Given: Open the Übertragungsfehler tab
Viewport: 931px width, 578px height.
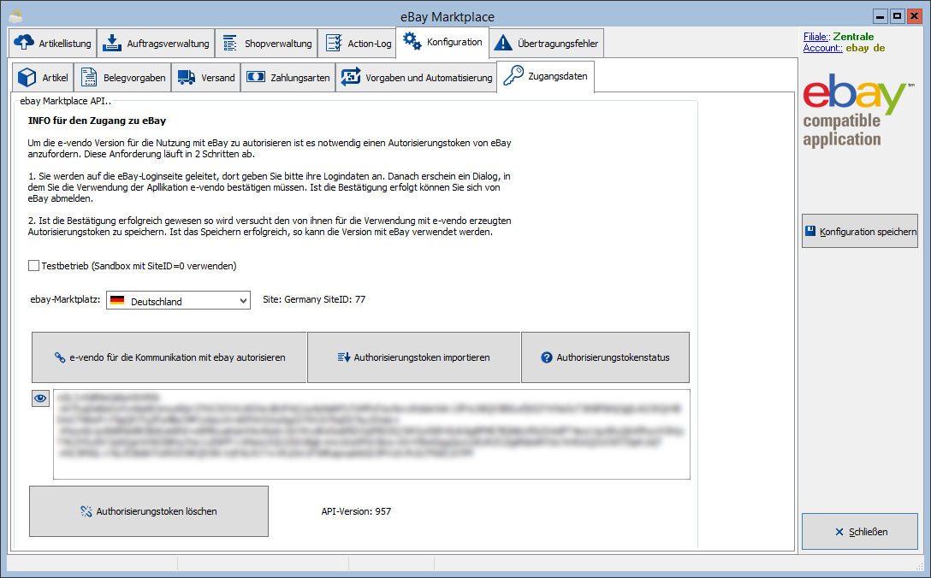Looking at the screenshot, I should tap(546, 44).
